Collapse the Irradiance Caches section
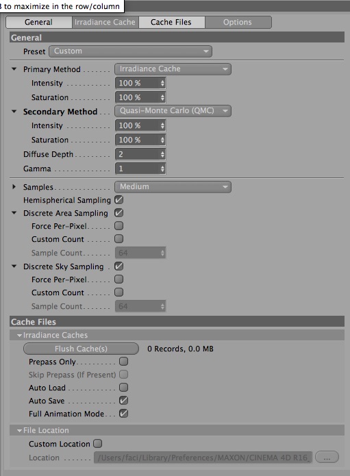Viewport: 350px width, 476px height. [x=19, y=336]
